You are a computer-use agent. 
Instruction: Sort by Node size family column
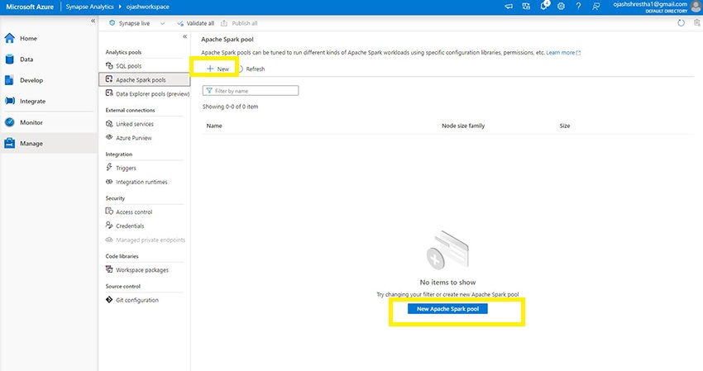click(463, 126)
